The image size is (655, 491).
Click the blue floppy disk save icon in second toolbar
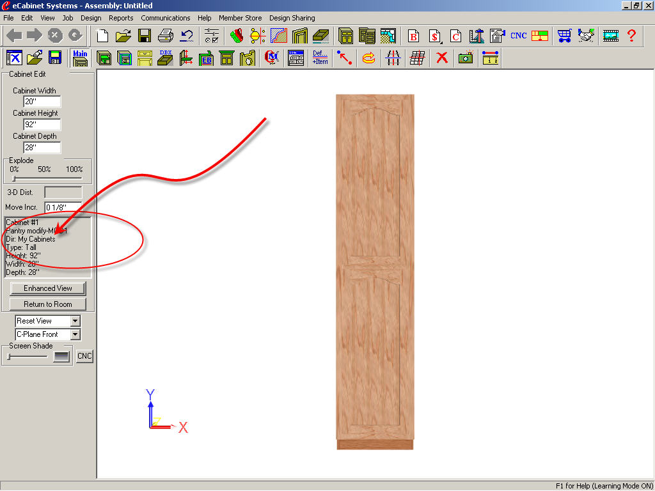tap(55, 58)
